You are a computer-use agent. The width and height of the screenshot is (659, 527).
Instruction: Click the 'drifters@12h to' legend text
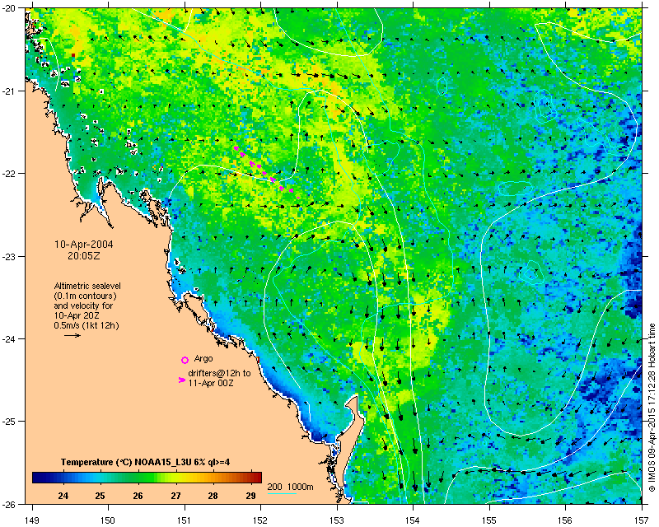pos(219,373)
